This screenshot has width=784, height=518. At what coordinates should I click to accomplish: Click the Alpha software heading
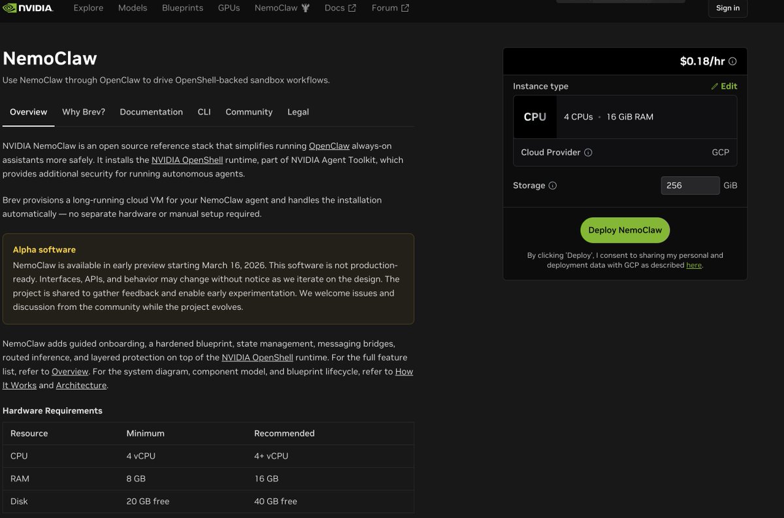(x=44, y=250)
